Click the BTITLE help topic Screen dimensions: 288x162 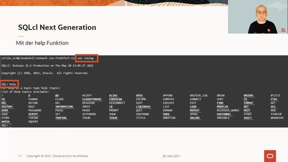pos(275,95)
